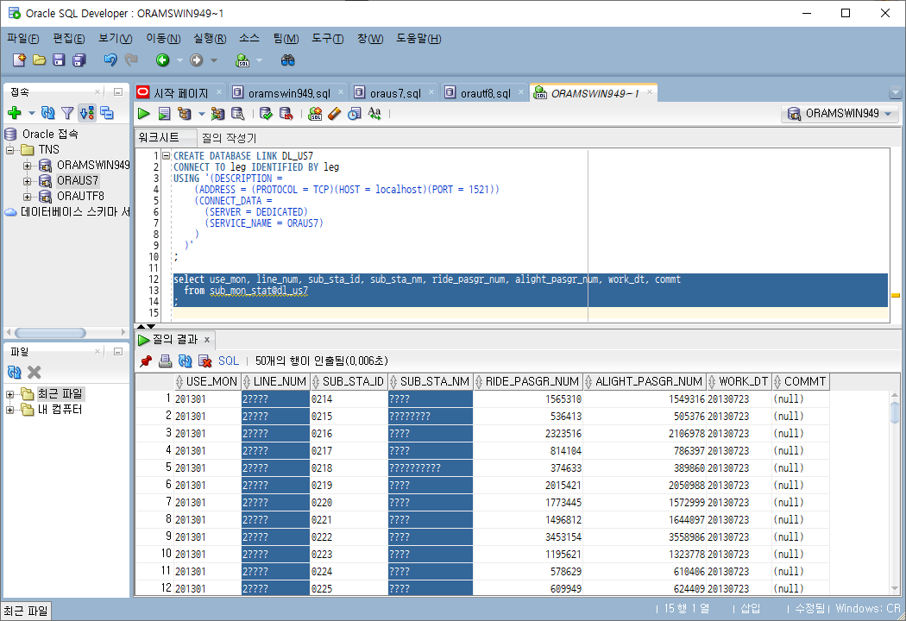Add new connection with green plus icon

coord(15,113)
